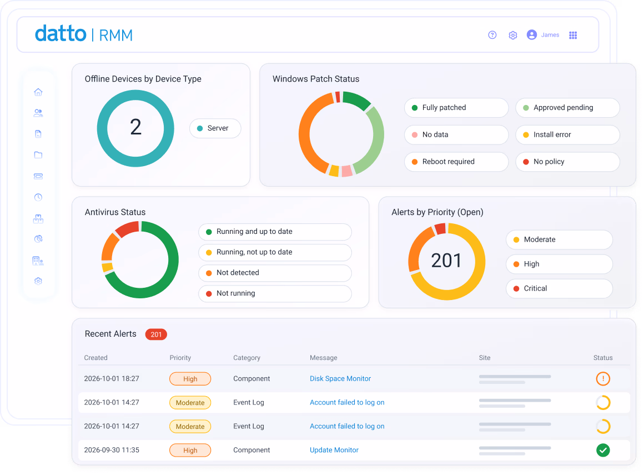Toggle the Not detected antivirus legend
644x475 pixels.
[275, 273]
